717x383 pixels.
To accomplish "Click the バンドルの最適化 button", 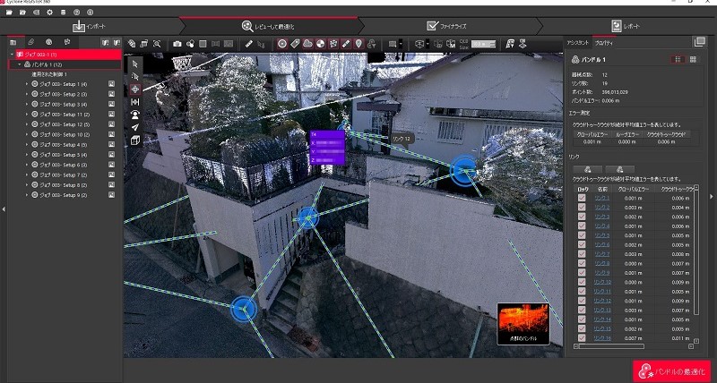I will tap(671, 370).
